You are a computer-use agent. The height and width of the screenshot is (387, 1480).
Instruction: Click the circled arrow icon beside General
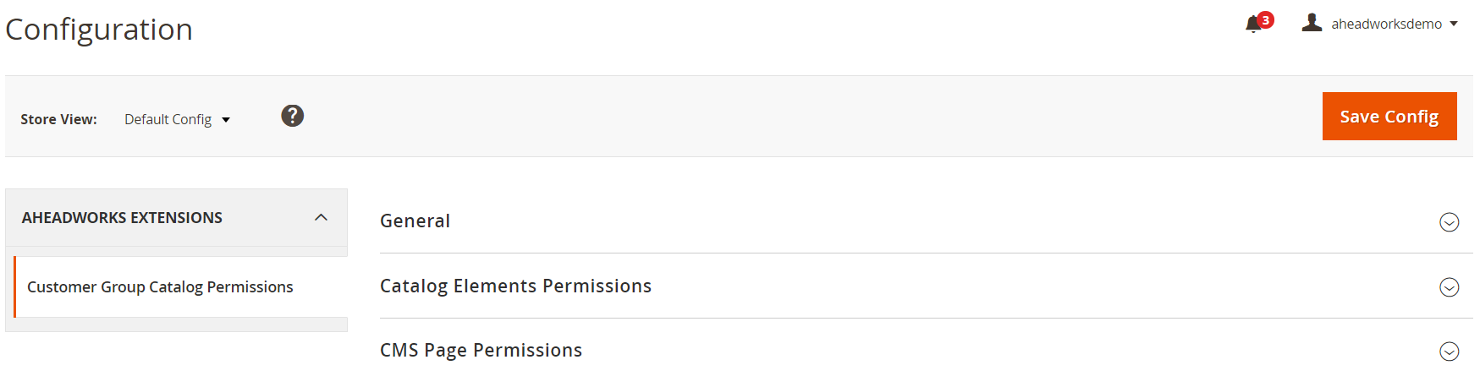pyautogui.click(x=1449, y=222)
